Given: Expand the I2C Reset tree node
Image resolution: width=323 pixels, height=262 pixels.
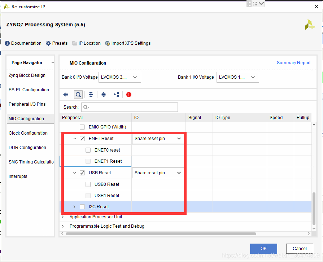Looking at the screenshot, I should coord(74,206).
